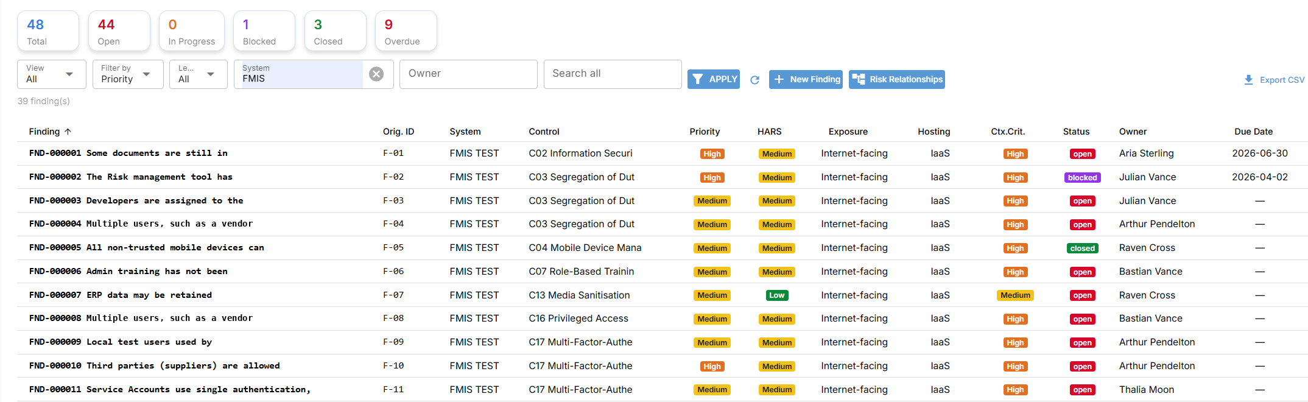Click the Export CSV download icon

pyautogui.click(x=1248, y=80)
